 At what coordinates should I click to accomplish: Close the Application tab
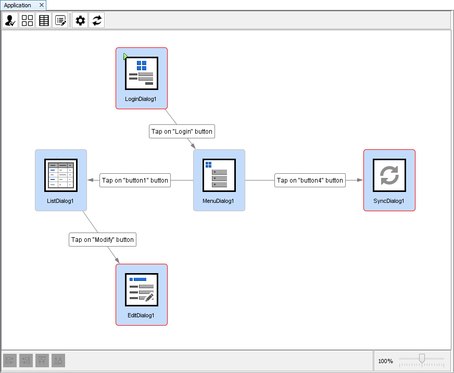(42, 5)
